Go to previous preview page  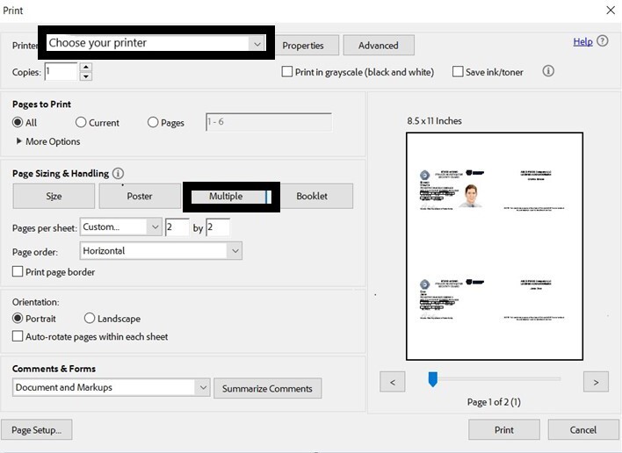tap(393, 382)
